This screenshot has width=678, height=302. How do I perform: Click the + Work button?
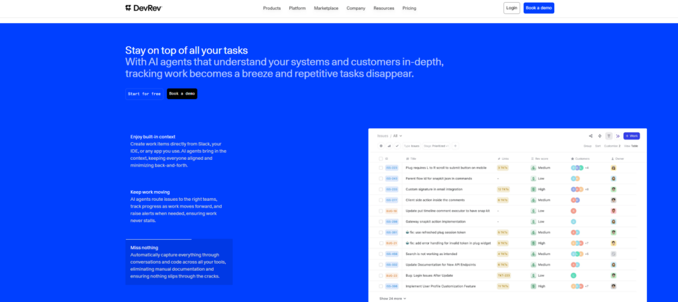click(x=632, y=136)
